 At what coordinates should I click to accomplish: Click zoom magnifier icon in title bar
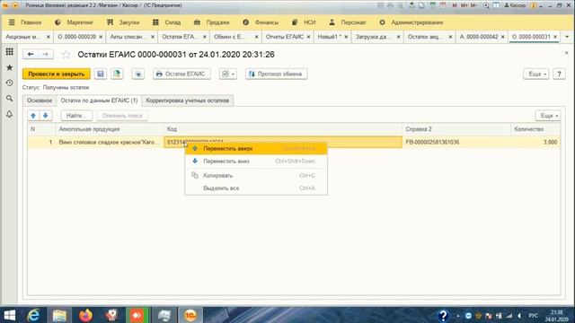tap(486, 5)
